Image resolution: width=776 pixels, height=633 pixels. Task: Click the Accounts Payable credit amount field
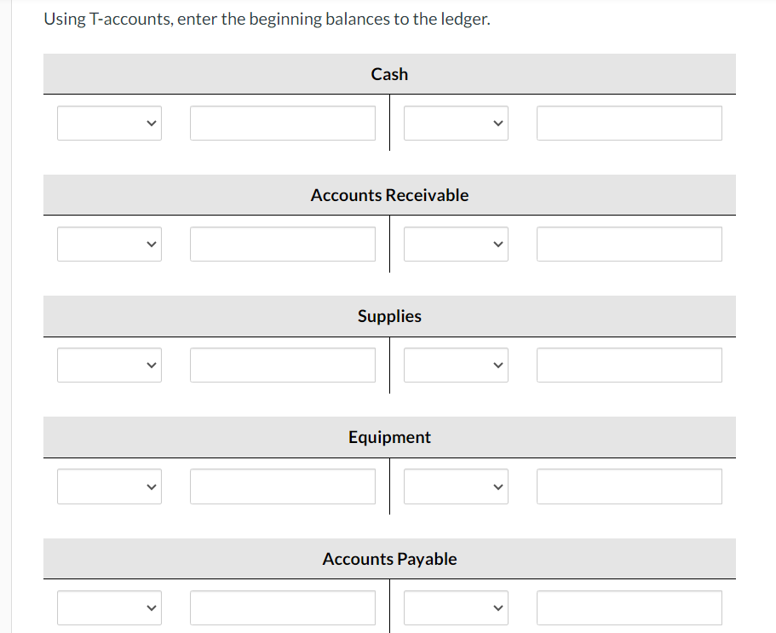click(x=629, y=607)
